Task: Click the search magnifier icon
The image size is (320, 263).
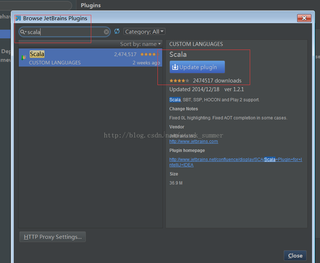Action: pyautogui.click(x=23, y=32)
